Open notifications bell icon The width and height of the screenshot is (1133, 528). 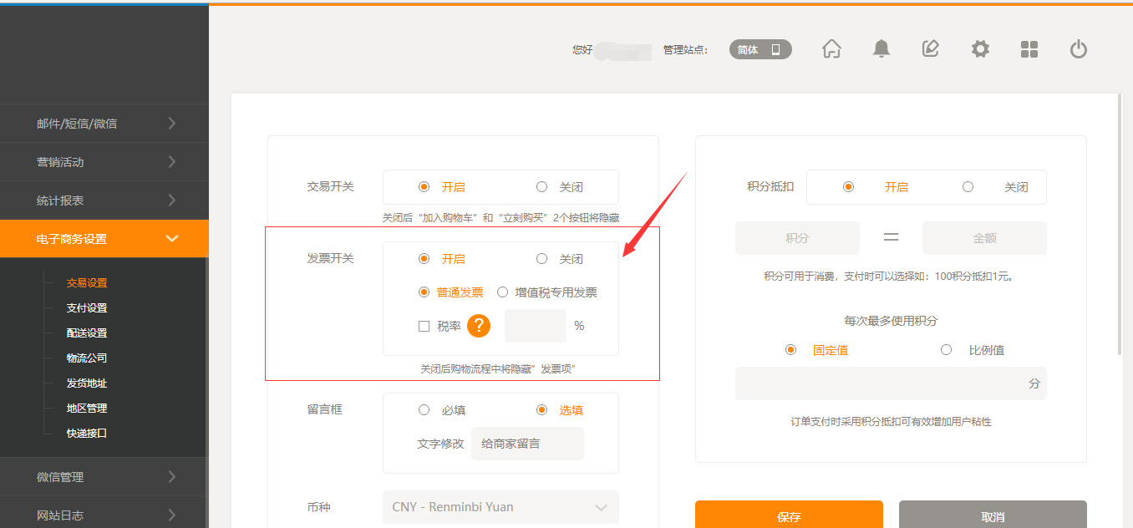coord(881,49)
